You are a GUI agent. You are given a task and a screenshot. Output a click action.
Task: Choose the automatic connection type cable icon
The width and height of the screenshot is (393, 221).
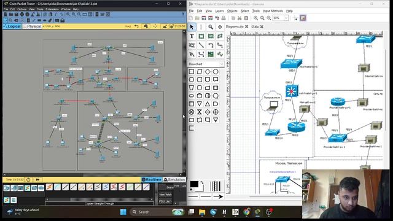tap(49, 187)
